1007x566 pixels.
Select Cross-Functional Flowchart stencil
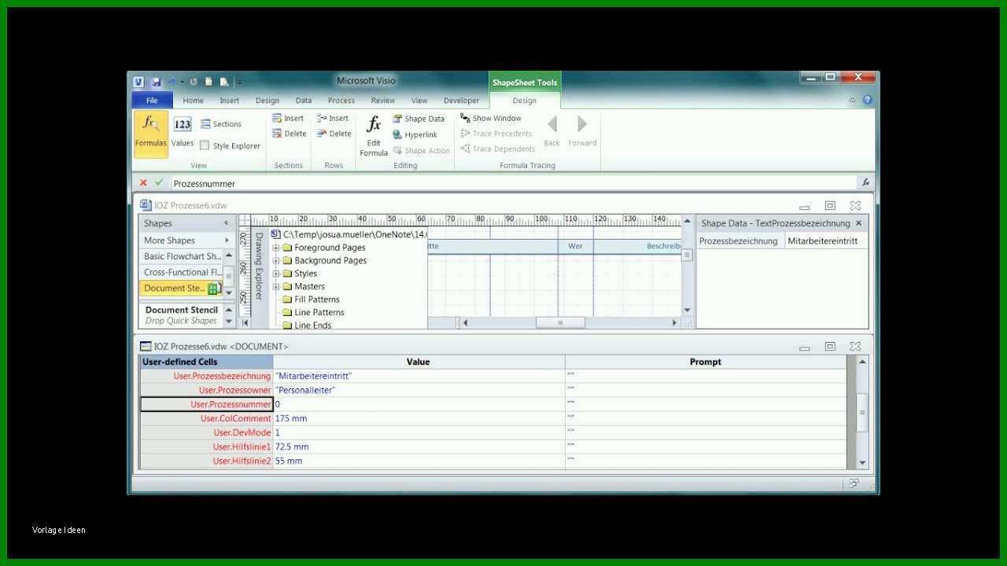[183, 272]
